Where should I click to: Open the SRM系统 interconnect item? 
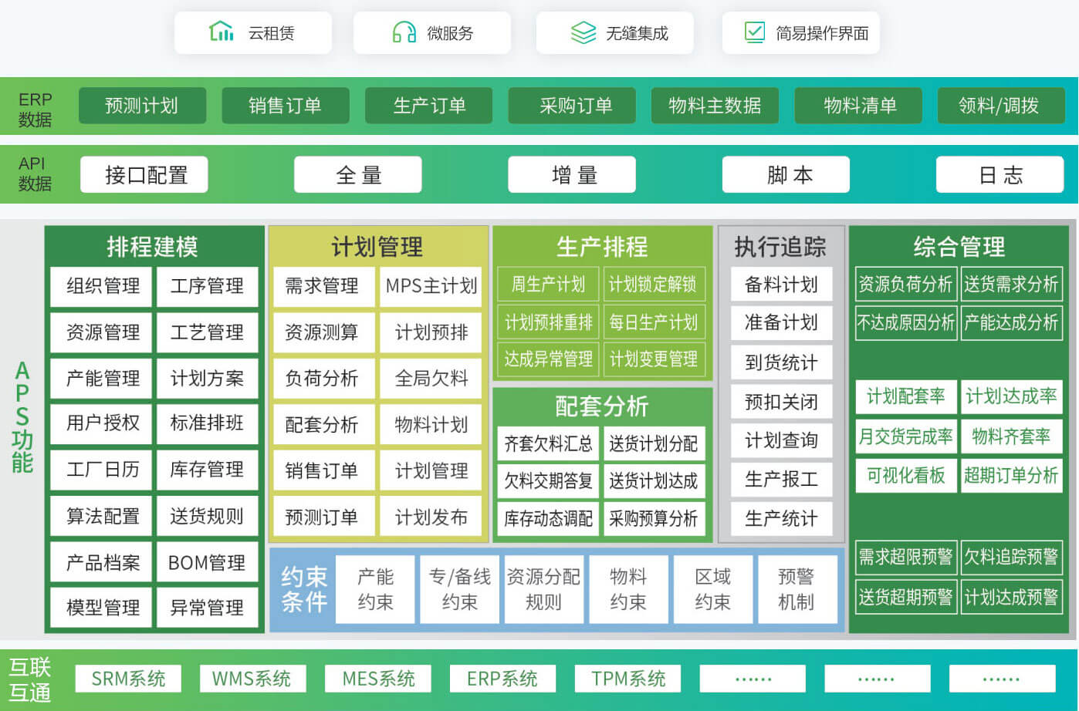[128, 679]
